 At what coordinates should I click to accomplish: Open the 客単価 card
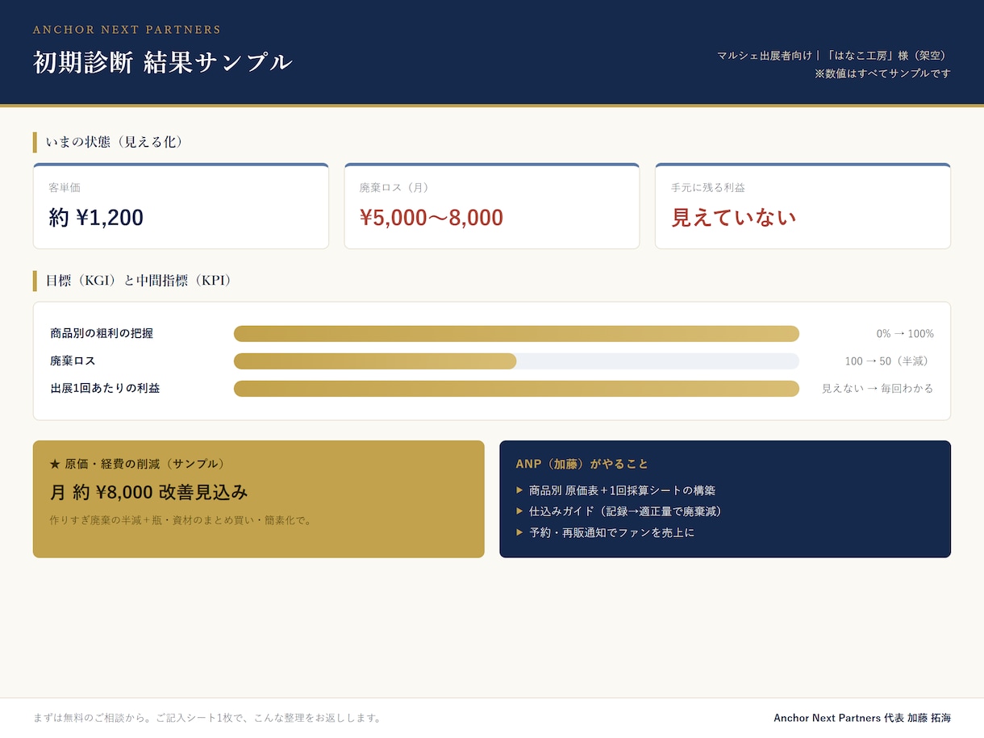pyautogui.click(x=181, y=206)
